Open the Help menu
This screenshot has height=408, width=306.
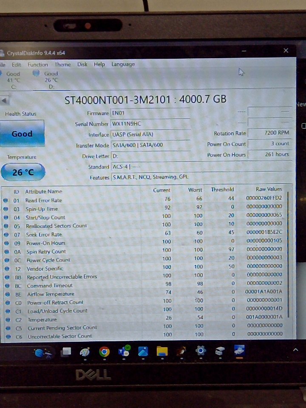pos(99,64)
